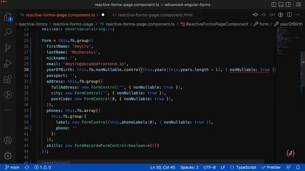305x171 pixels.
Task: Toggle primary sidebar layout icon in title bar
Action: click(x=274, y=4)
